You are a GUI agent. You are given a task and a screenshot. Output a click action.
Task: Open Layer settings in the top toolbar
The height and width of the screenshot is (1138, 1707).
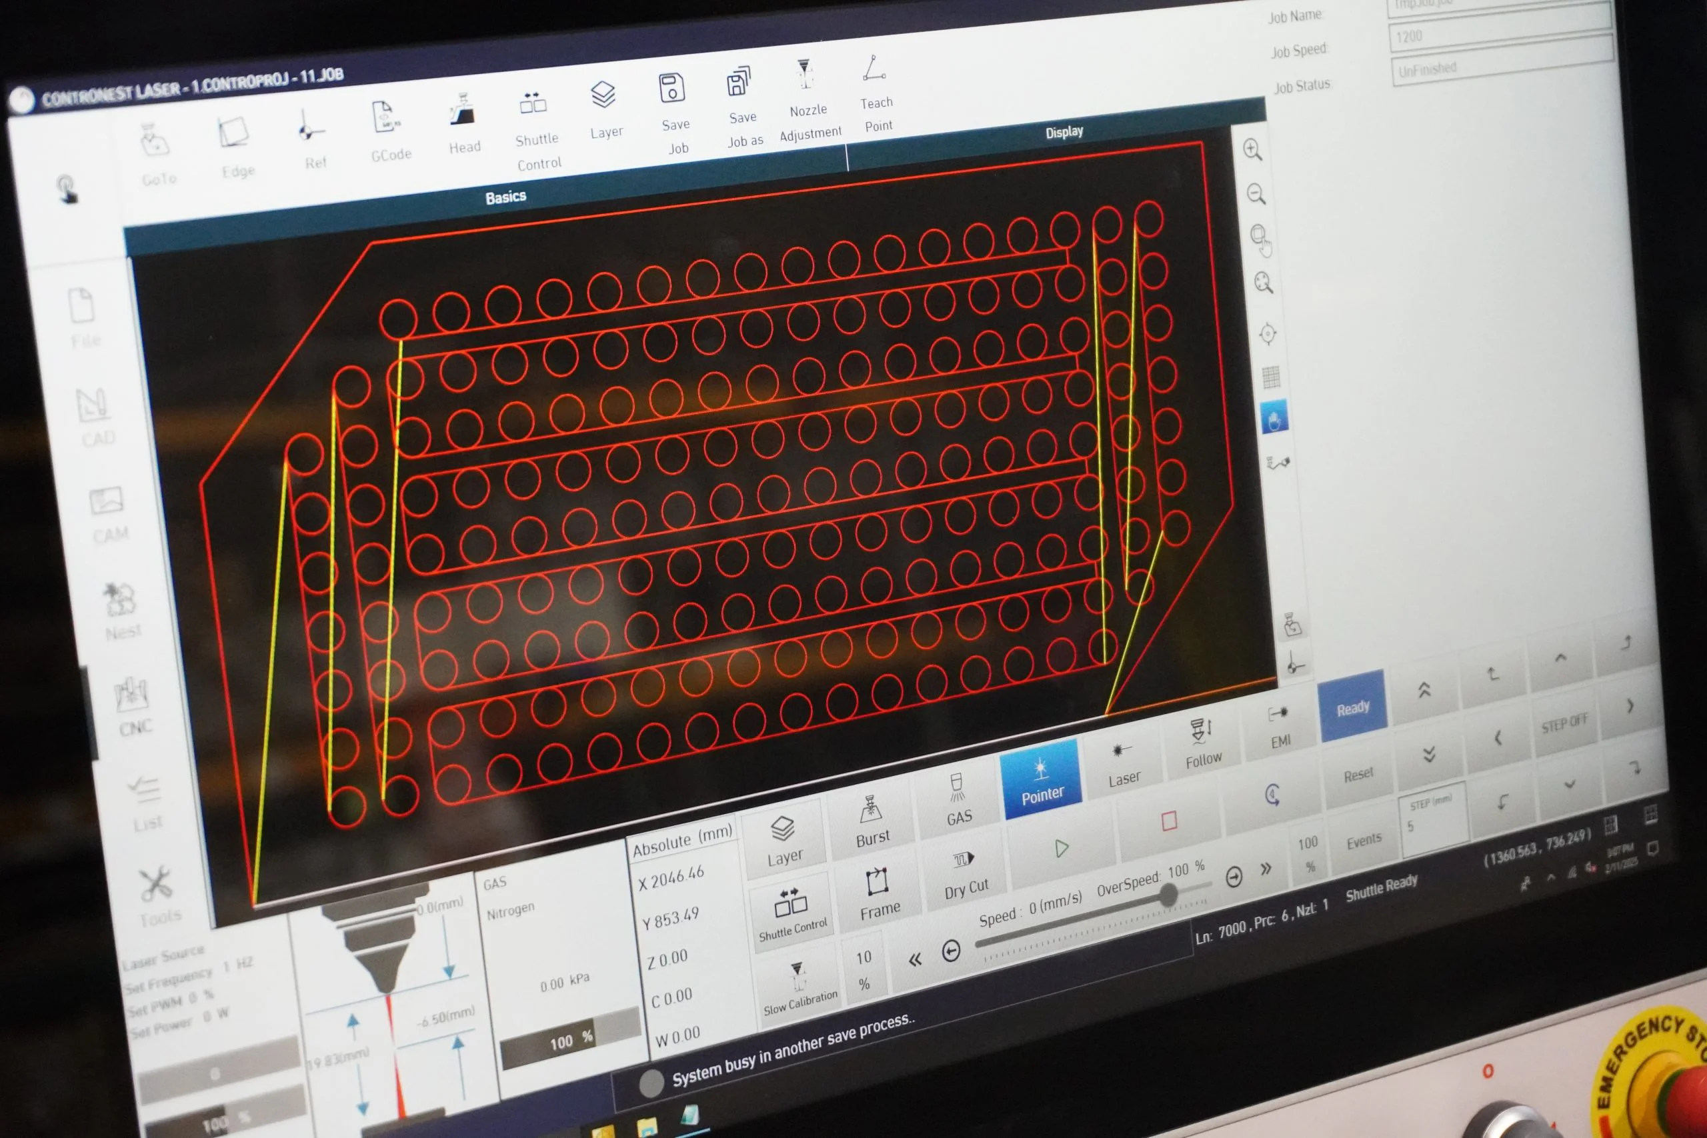tap(605, 109)
